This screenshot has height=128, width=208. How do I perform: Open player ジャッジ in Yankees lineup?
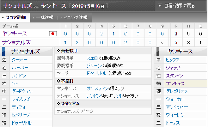pyautogui.click(x=173, y=68)
